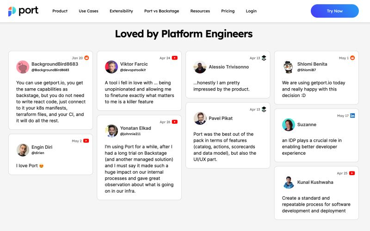Click the name Shlomi Benita

click(312, 64)
